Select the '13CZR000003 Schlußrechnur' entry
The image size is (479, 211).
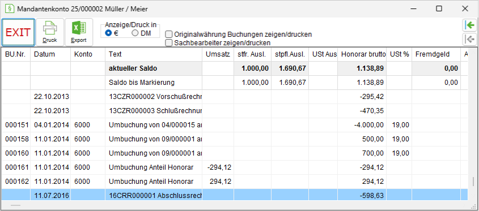[x=155, y=111]
